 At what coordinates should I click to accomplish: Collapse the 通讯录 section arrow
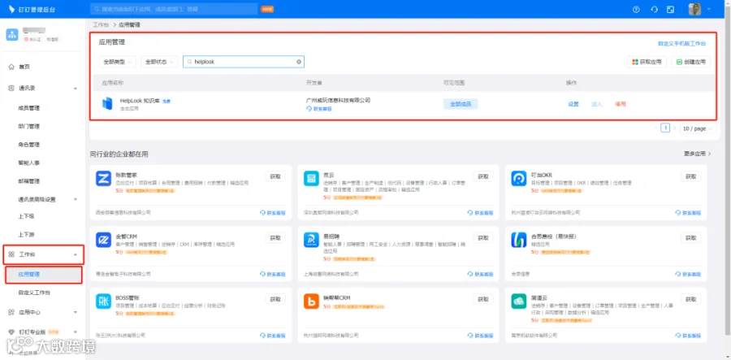[76, 88]
